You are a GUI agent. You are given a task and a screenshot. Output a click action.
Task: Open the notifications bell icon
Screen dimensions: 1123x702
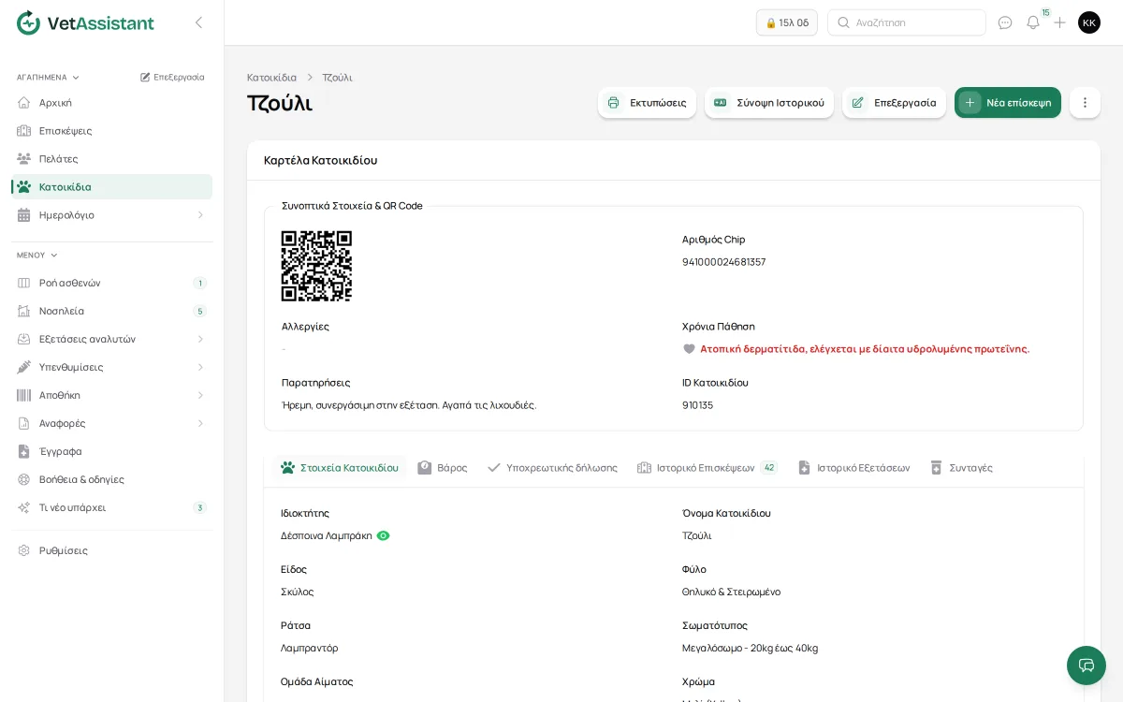click(1033, 22)
